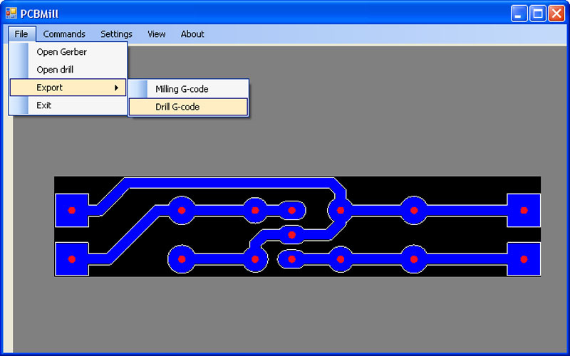This screenshot has width=570, height=356.
Task: Select Exit in the File menu
Action: pos(68,105)
